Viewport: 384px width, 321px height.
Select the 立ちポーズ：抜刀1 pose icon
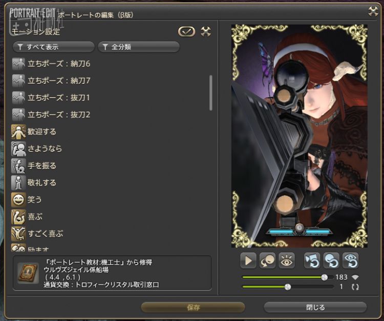[x=18, y=98]
